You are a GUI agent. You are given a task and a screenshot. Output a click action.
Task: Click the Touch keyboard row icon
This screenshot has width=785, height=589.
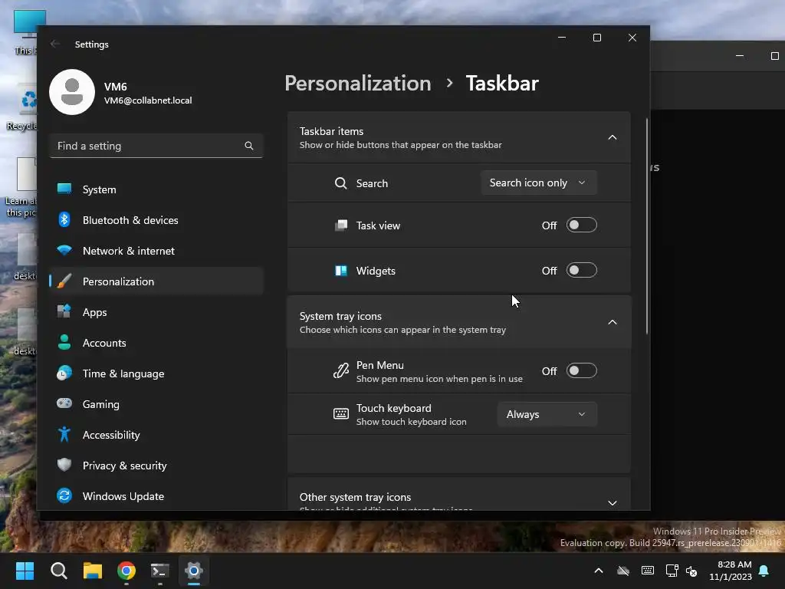pos(341,413)
